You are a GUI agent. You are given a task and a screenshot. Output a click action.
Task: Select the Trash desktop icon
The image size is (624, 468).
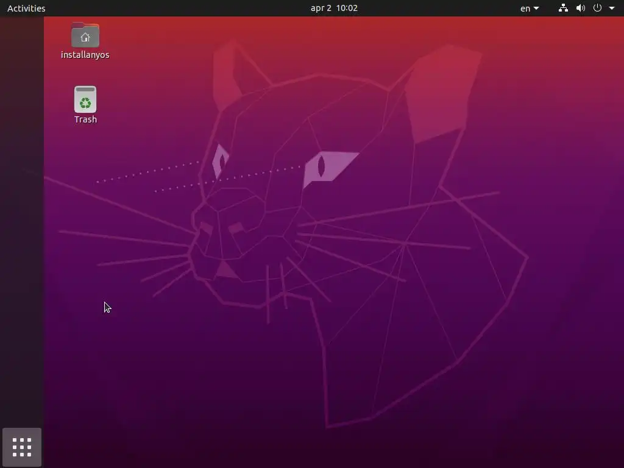[85, 99]
